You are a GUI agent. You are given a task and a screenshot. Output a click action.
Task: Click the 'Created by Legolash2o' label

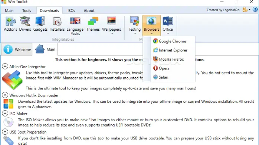click(223, 10)
